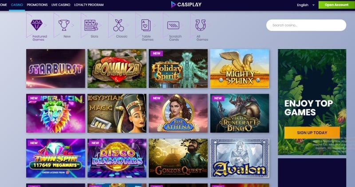
Task: Focus the Search casino input field
Action: (306, 25)
